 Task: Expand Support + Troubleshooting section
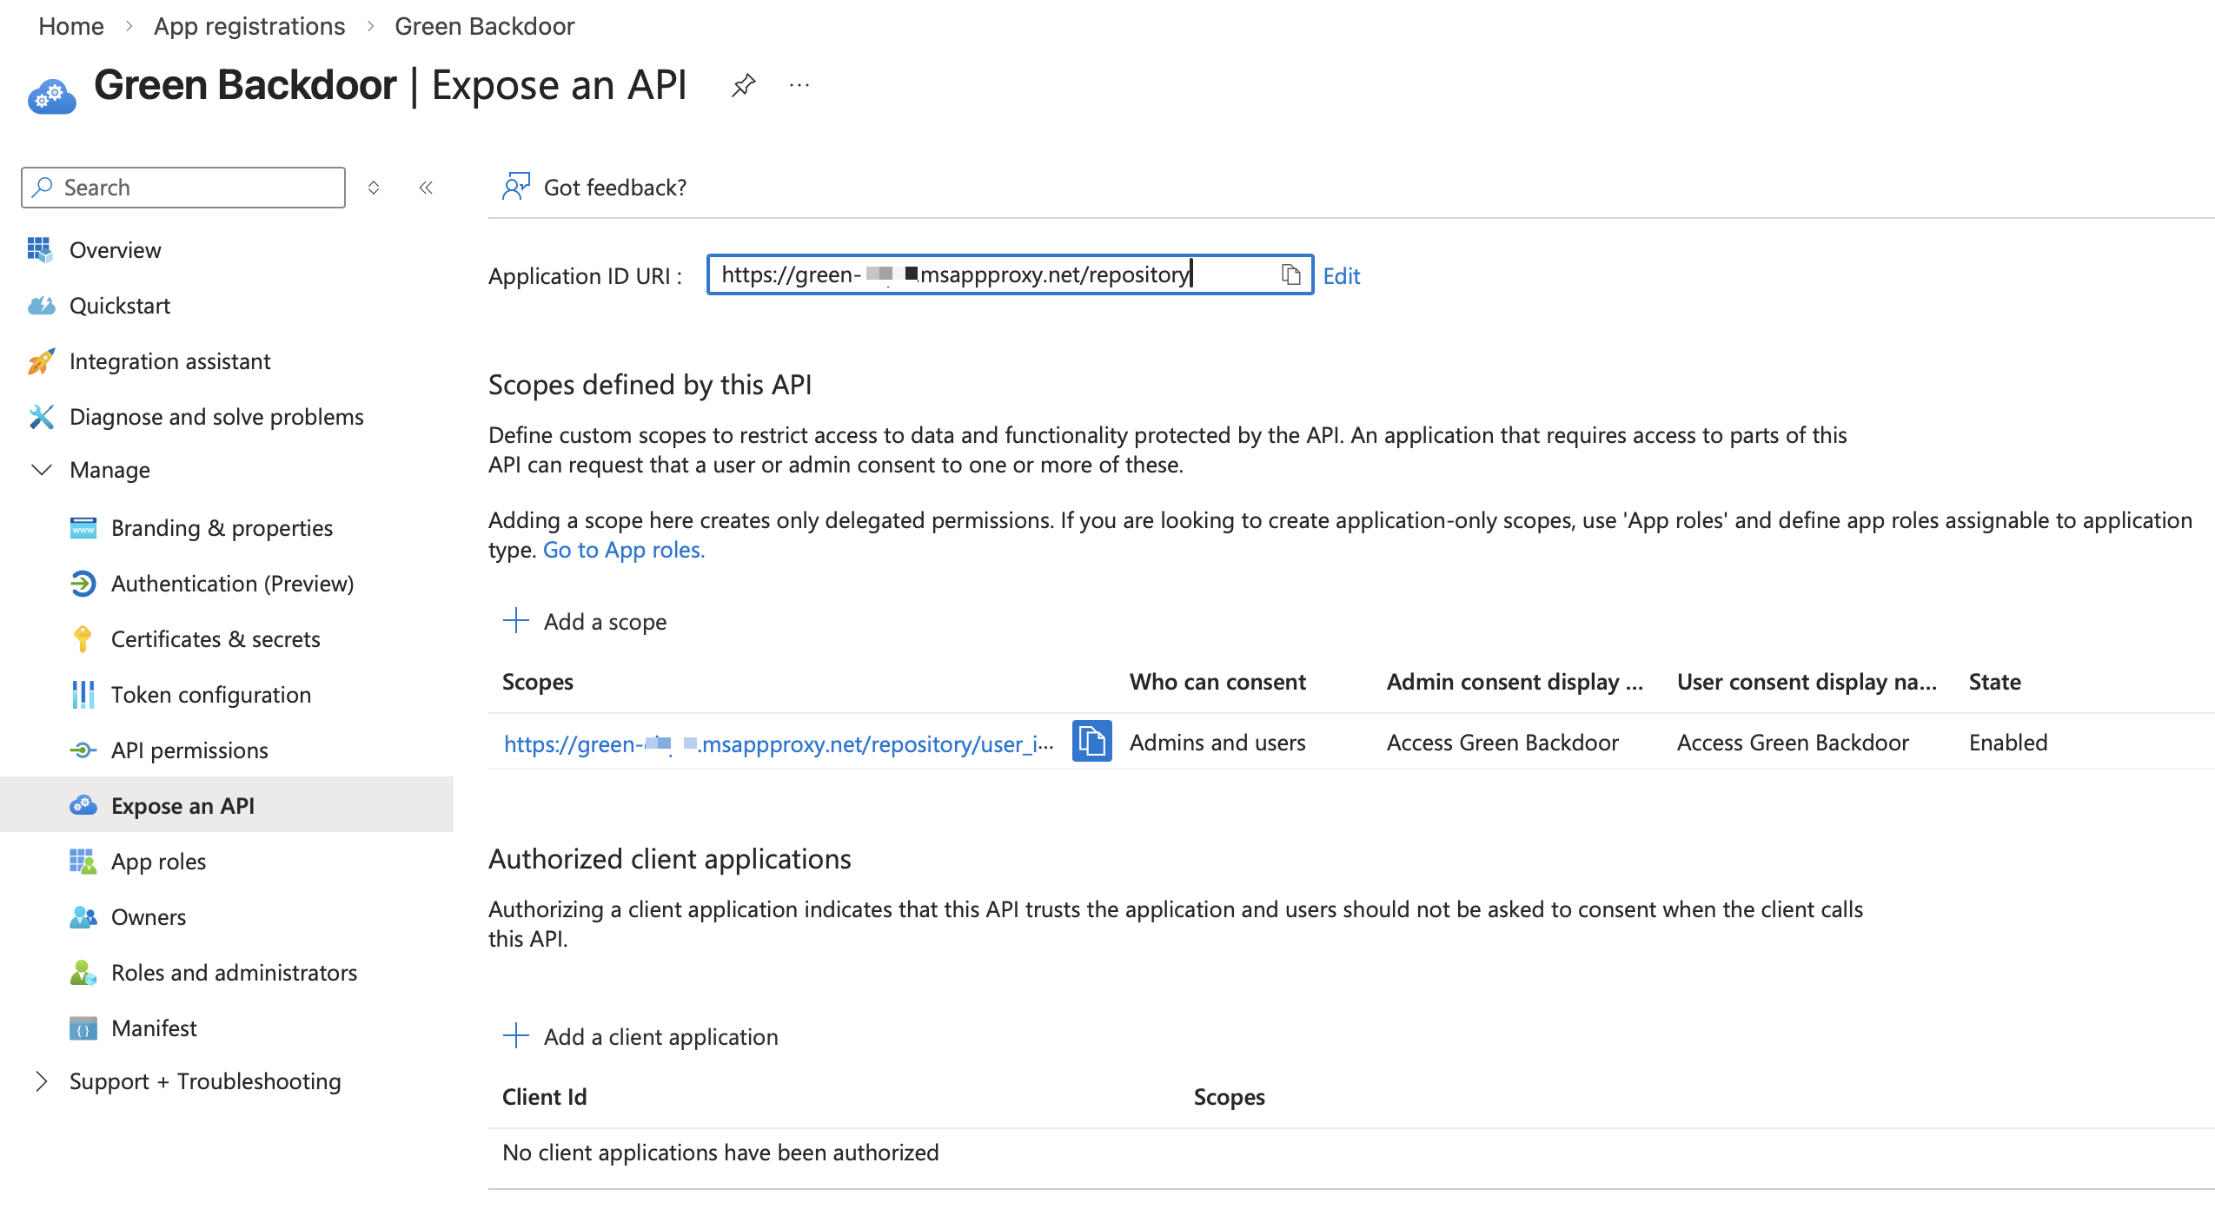41,1081
